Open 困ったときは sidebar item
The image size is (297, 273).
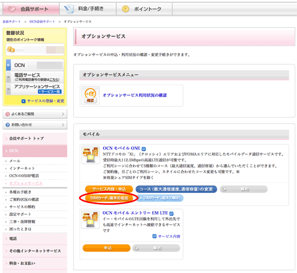point(20,229)
